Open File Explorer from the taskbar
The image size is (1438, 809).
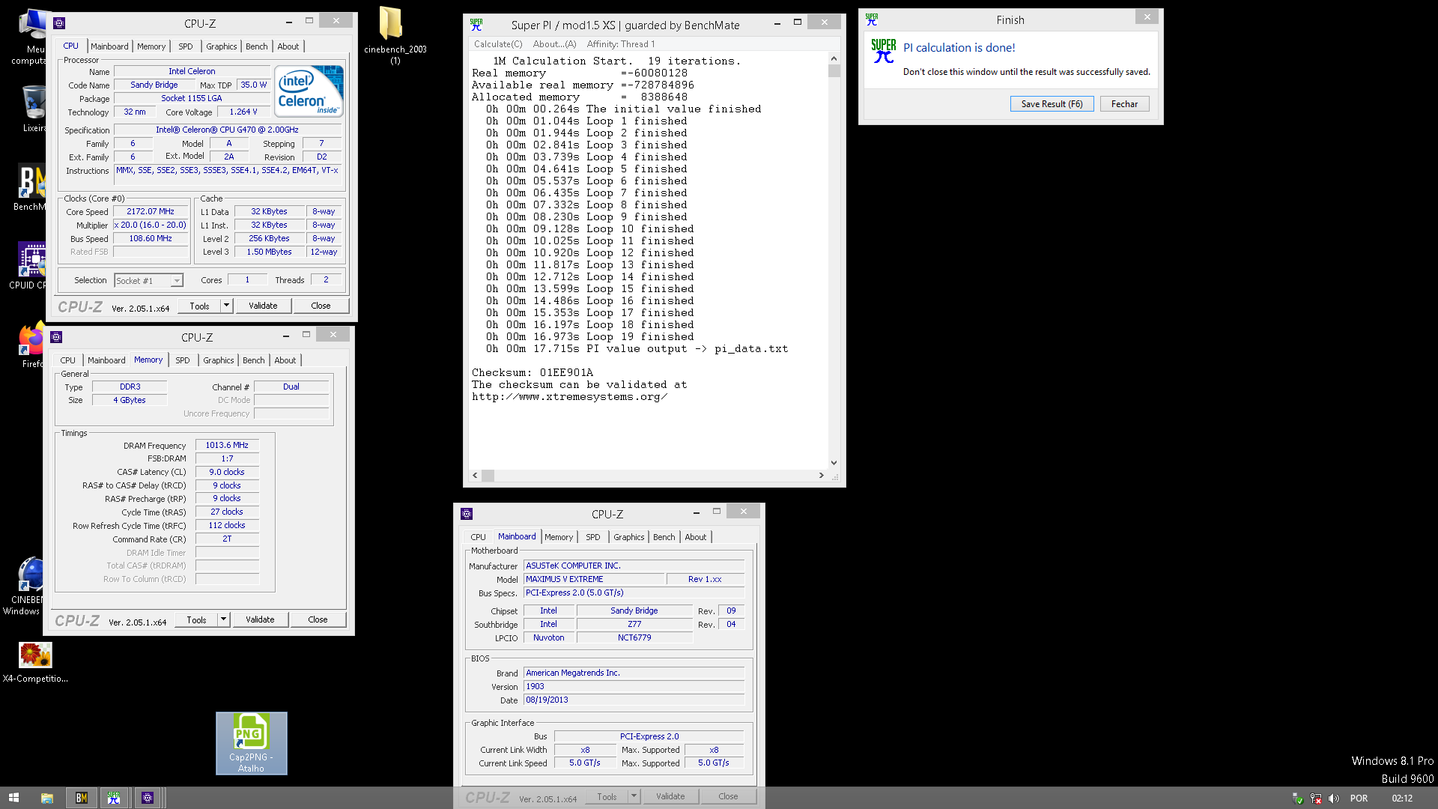point(46,798)
